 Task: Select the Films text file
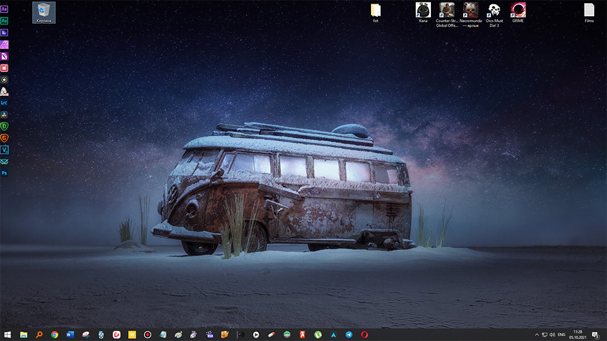tap(589, 13)
